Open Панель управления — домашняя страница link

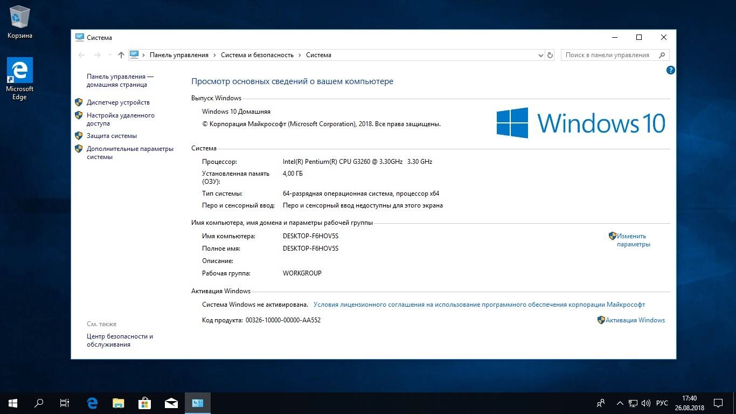coord(120,81)
